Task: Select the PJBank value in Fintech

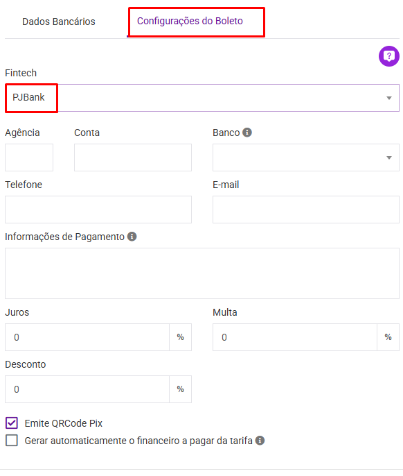Action: 28,97
